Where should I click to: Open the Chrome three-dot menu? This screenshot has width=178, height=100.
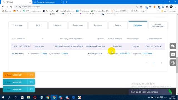tap(175, 7)
